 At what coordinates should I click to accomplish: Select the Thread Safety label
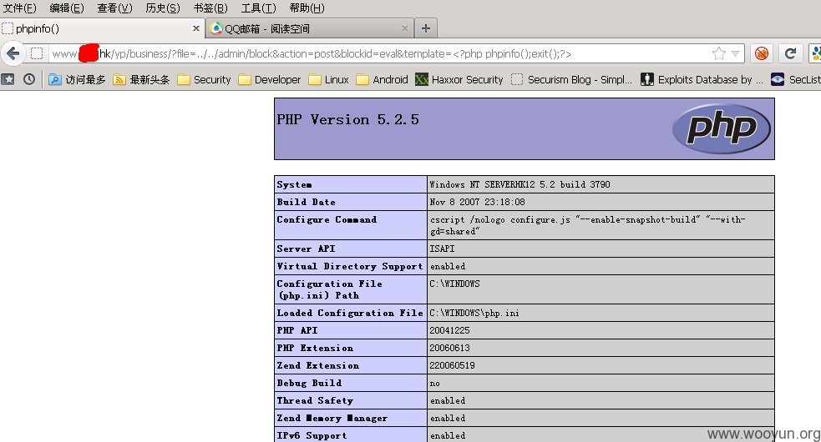[x=315, y=400]
